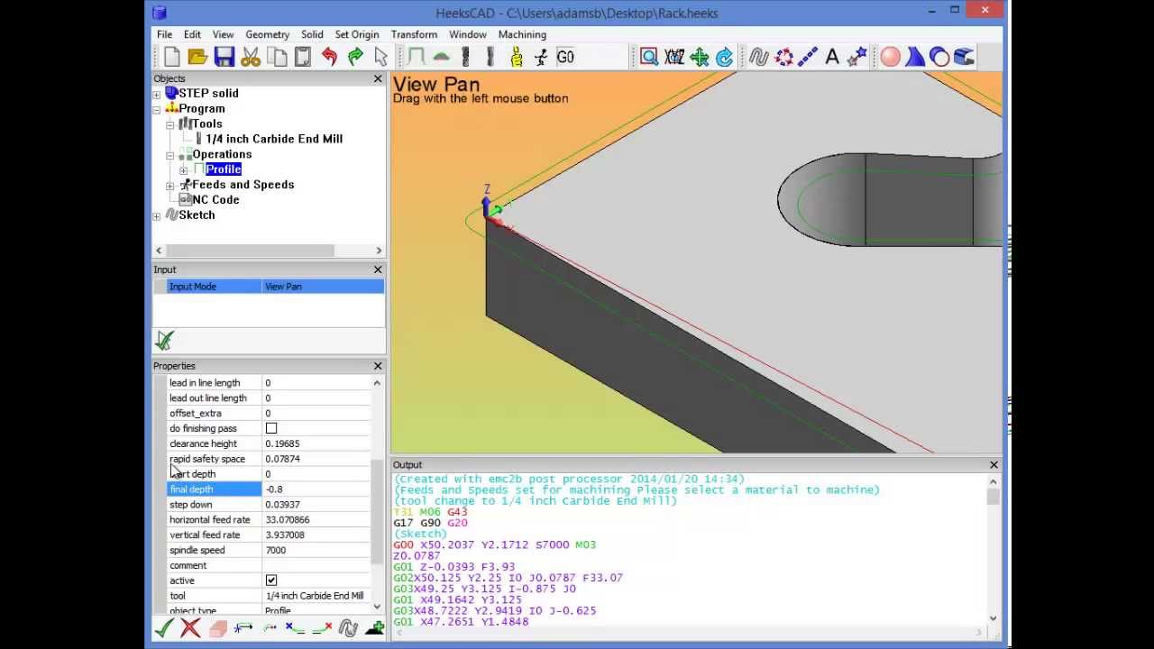Select the blue view rotate tool

[x=725, y=58]
